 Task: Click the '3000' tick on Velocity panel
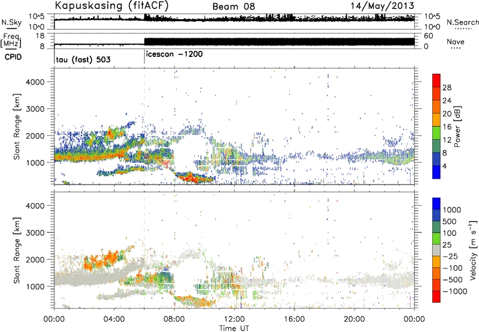[35, 233]
